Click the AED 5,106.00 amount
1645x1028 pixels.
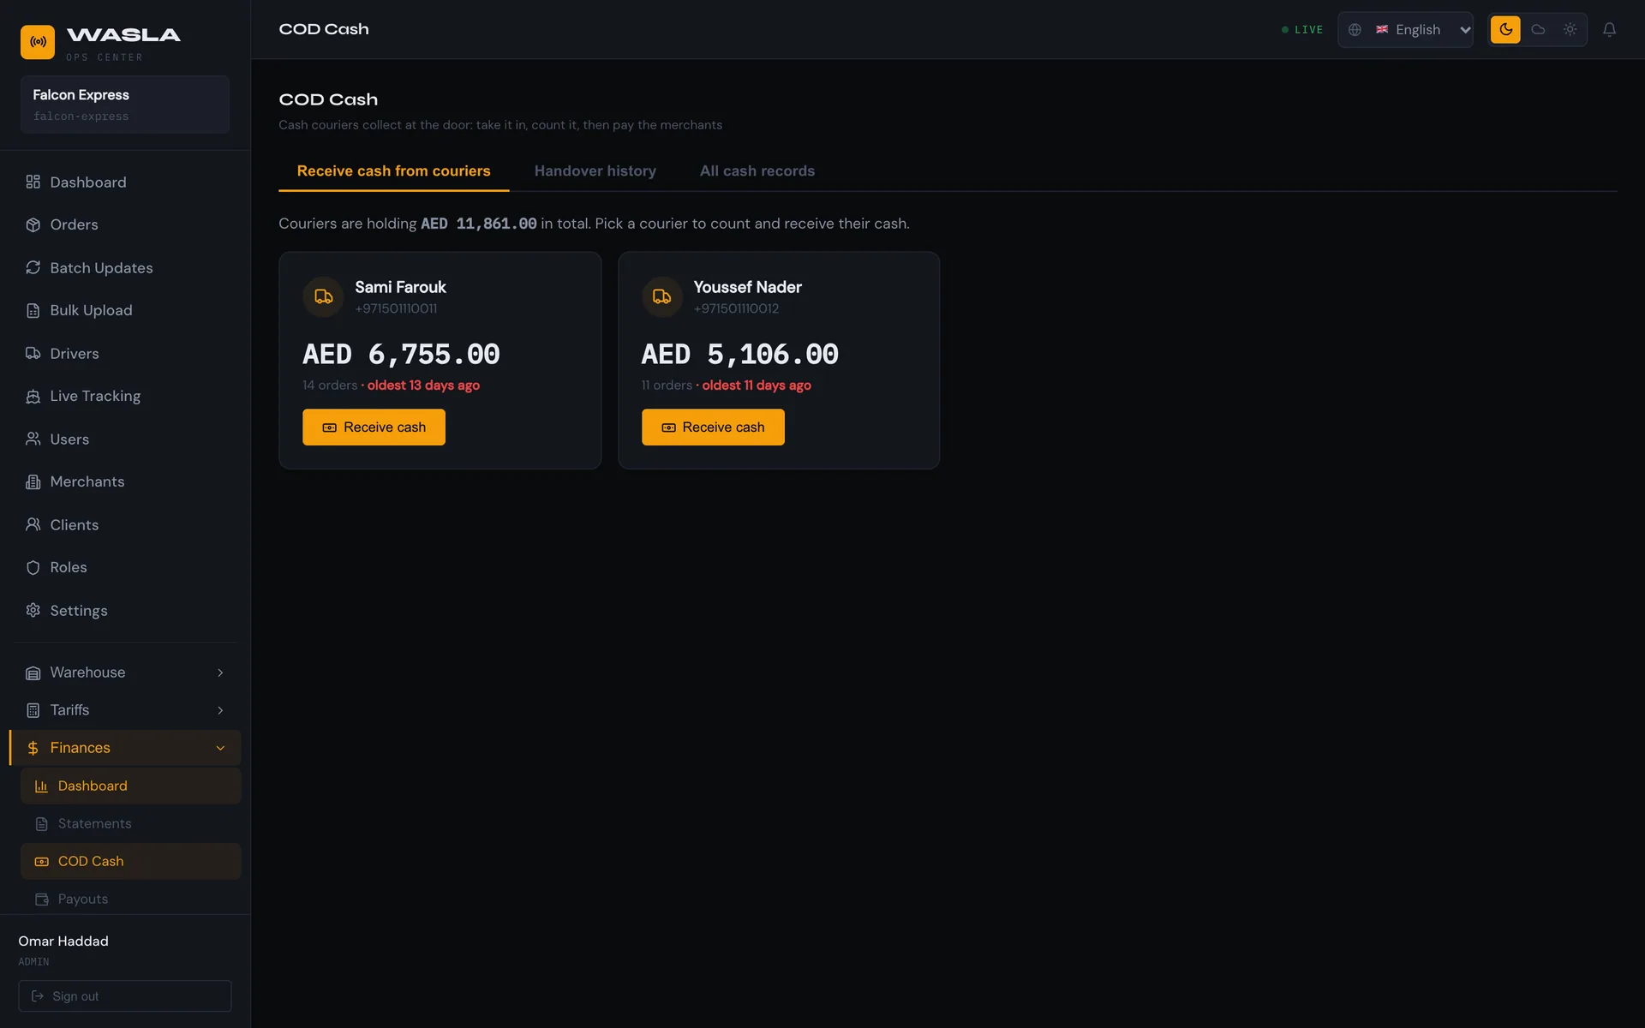click(x=739, y=354)
